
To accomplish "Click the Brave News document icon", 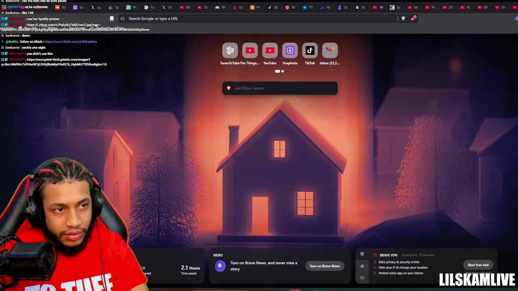I will 220,266.
